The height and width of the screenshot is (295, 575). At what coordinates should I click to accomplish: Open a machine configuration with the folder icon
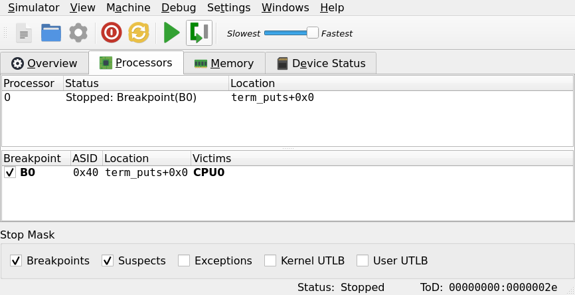(x=51, y=33)
